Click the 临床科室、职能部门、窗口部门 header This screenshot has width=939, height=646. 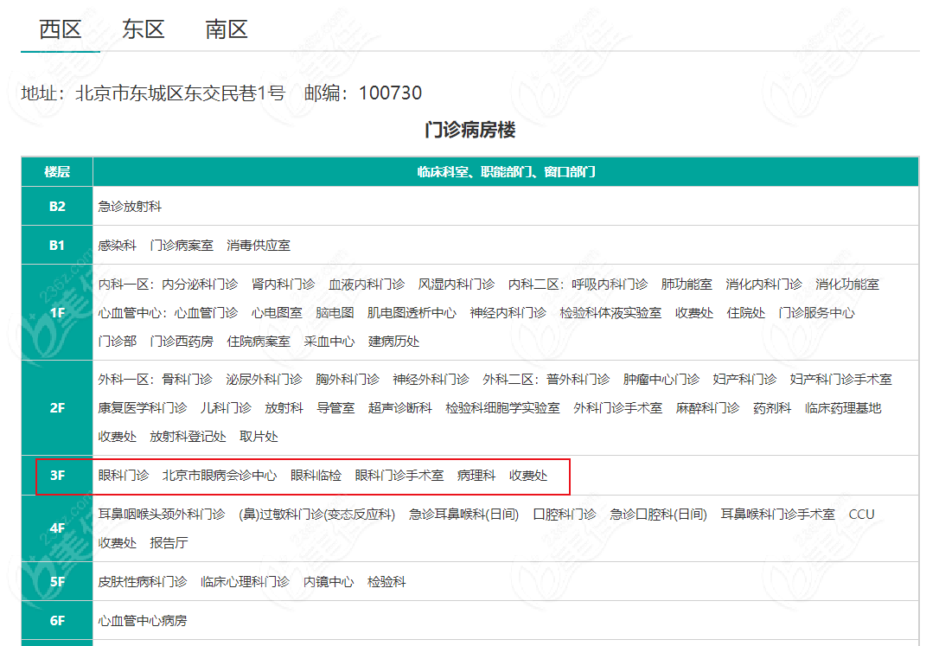pos(506,172)
